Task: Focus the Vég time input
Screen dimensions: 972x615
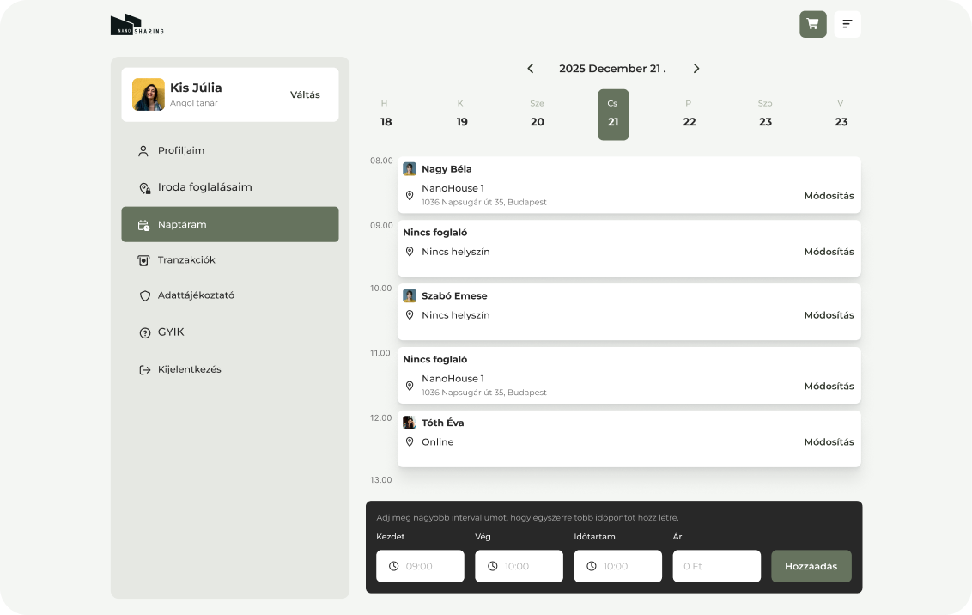Action: [519, 566]
